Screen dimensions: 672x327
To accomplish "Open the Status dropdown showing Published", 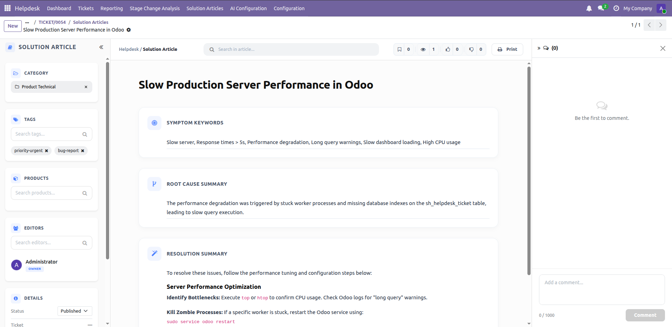I will 75,311.
